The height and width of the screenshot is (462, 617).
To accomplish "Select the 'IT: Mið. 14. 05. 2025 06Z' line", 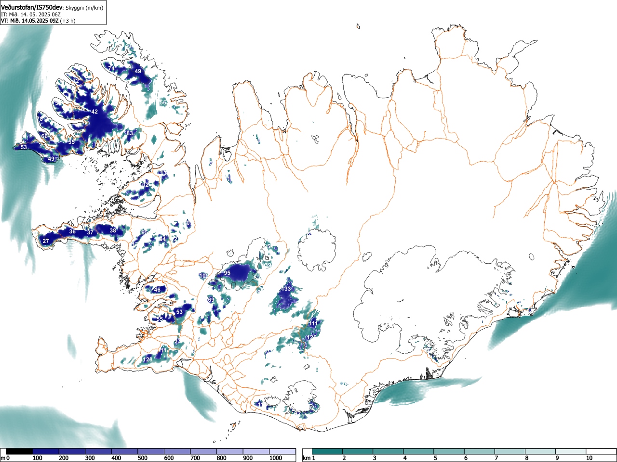I will click(x=31, y=14).
